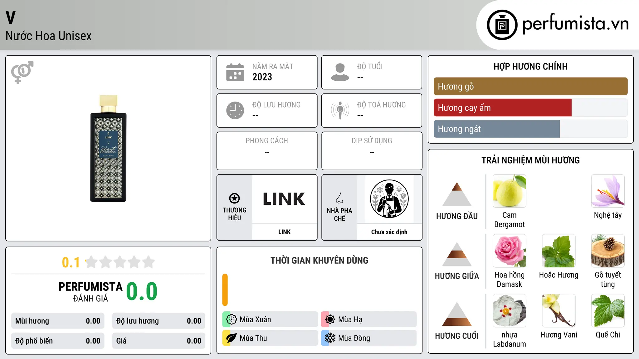Image resolution: width=639 pixels, height=359 pixels.
Task: Click the release year value 2023
Action: [x=262, y=77]
